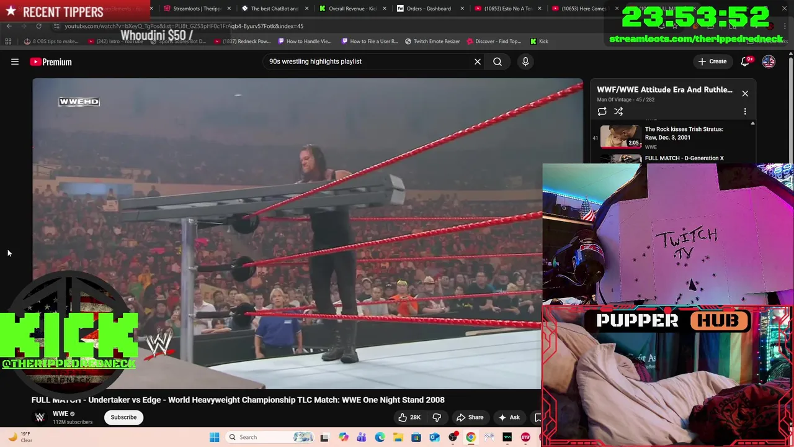Close the 'Overall Revenue' tab
794x447 pixels.
point(385,9)
